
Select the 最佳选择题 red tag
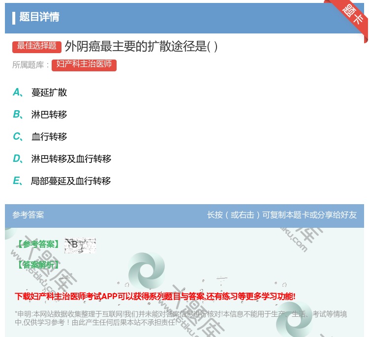[37, 47]
